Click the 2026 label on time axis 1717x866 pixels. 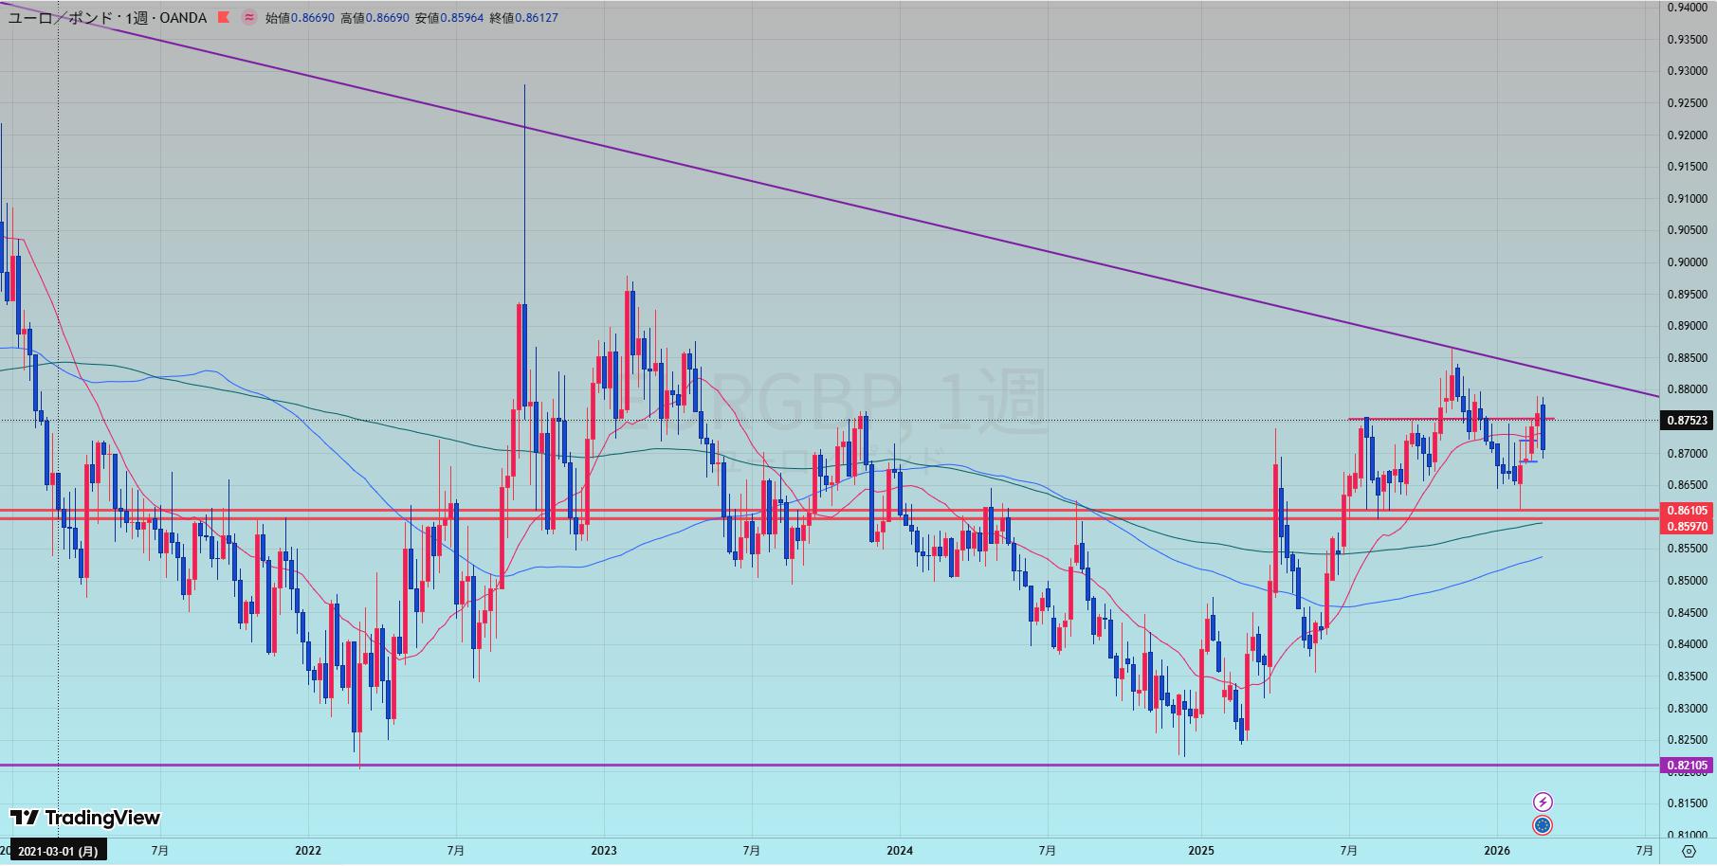(x=1496, y=851)
